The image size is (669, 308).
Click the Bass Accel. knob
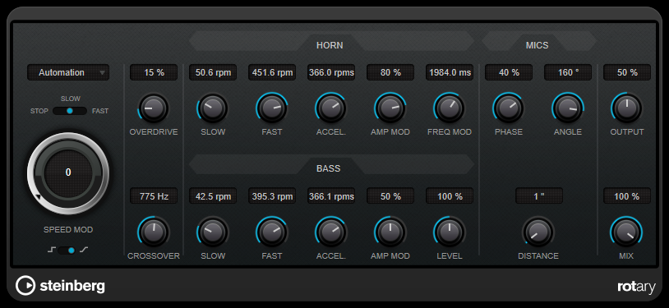pos(330,232)
